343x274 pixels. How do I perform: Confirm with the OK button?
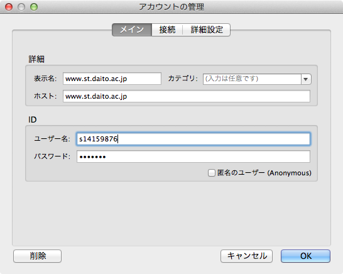305,256
